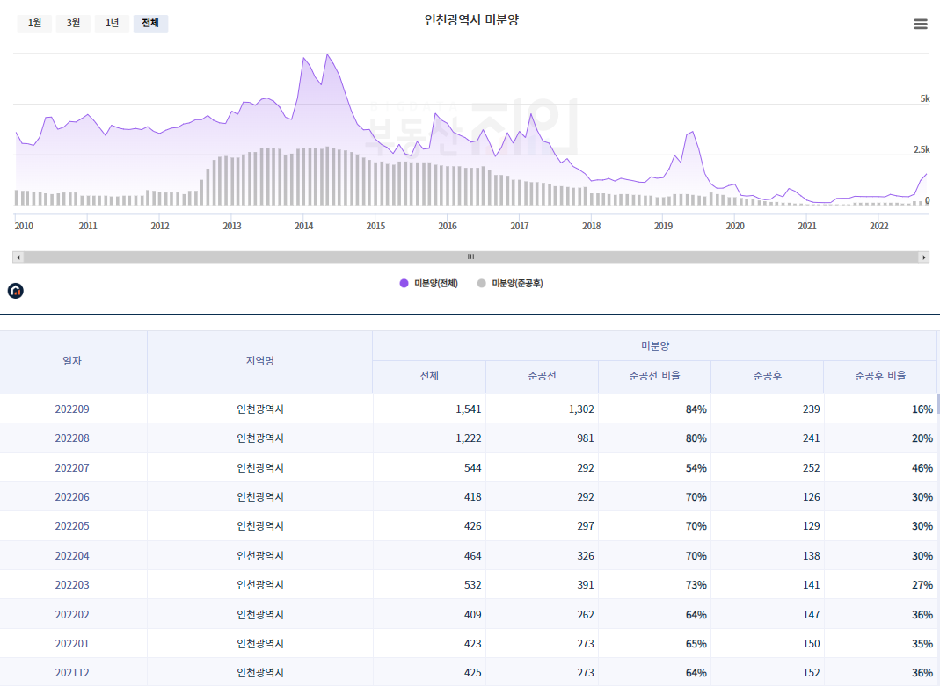Select the 1월 range button

35,24
